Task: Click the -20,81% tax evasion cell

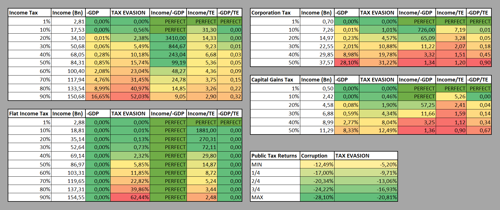Action: click(x=366, y=197)
